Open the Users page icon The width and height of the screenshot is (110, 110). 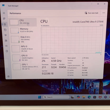tap(6, 40)
